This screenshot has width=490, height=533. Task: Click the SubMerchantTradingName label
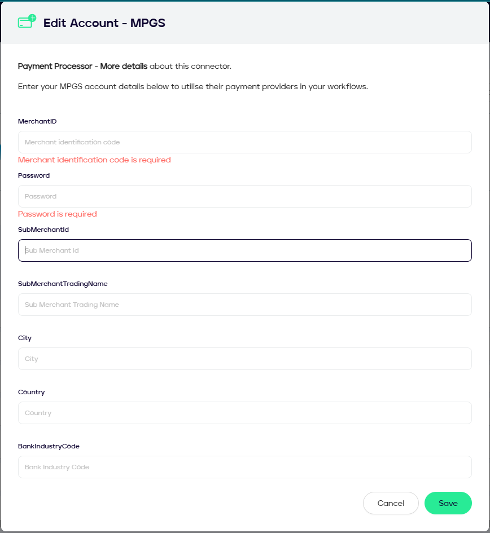click(x=63, y=284)
